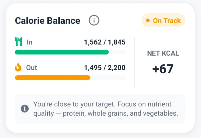Image resolution: width=201 pixels, height=138 pixels.
Task: Click the Calorie Balance heading
Action: [48, 21]
